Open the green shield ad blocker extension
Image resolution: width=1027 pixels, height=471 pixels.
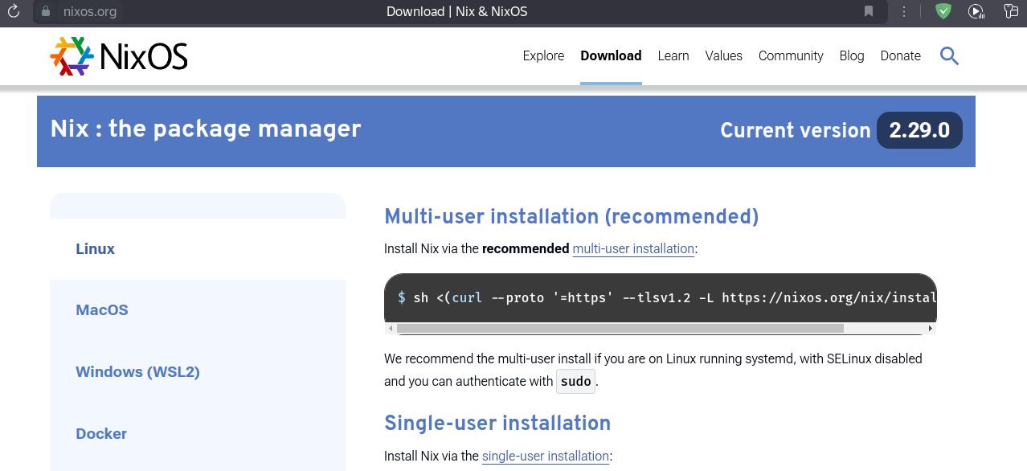(x=943, y=11)
